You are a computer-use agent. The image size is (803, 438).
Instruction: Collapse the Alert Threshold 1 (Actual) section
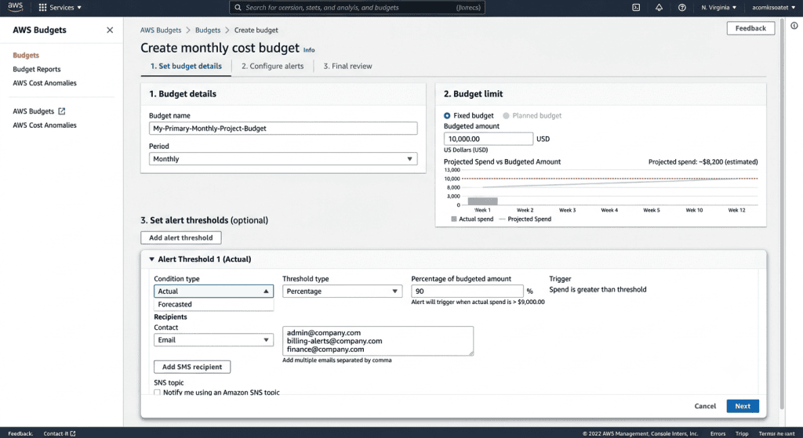coord(151,259)
